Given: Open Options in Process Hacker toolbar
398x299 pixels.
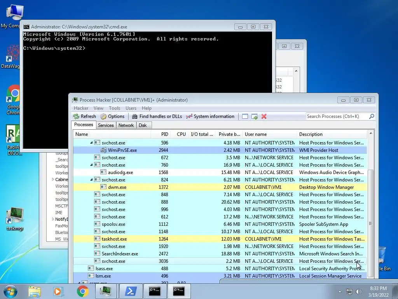Looking at the screenshot, I should tap(112, 116).
